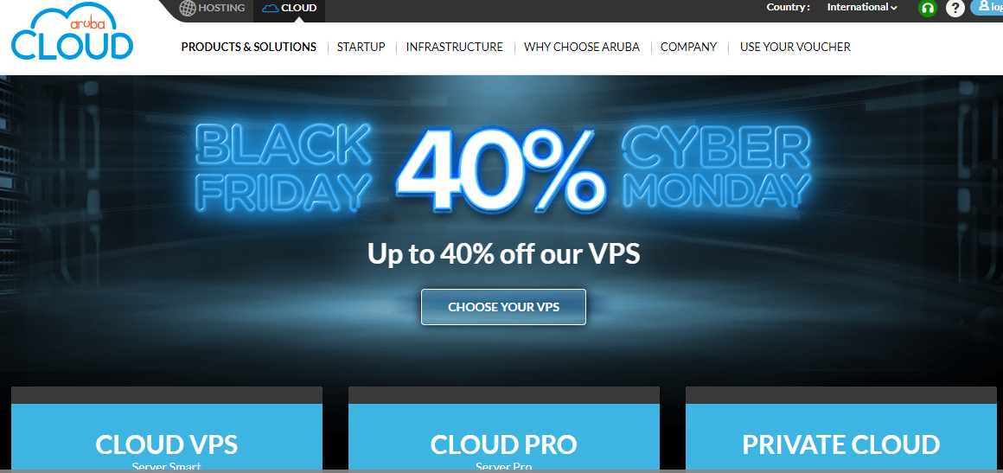Open the green headset support icon
The width and height of the screenshot is (1003, 473).
coord(927,9)
